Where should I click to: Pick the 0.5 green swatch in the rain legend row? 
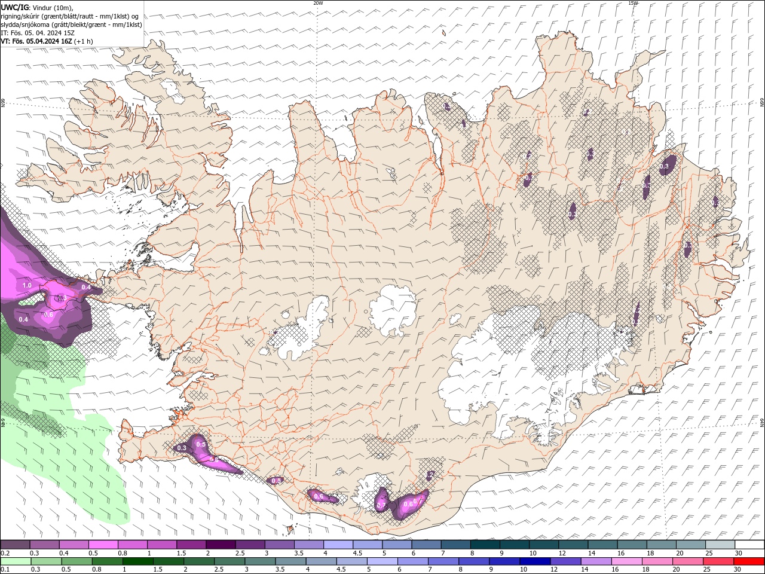(76, 561)
